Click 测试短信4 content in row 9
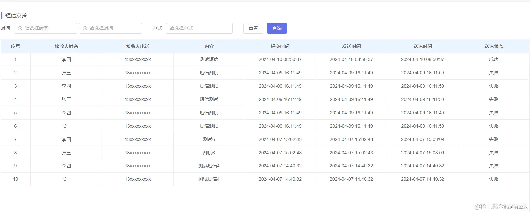Screen dimensions: 530x212 pos(209,166)
